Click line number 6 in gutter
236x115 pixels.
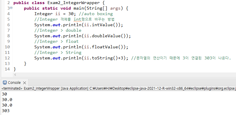[8, 25]
